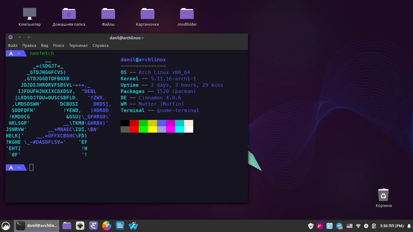This screenshot has width=413, height=232.
Task: Launch Inkscape from the panel
Action: [x=80, y=226]
